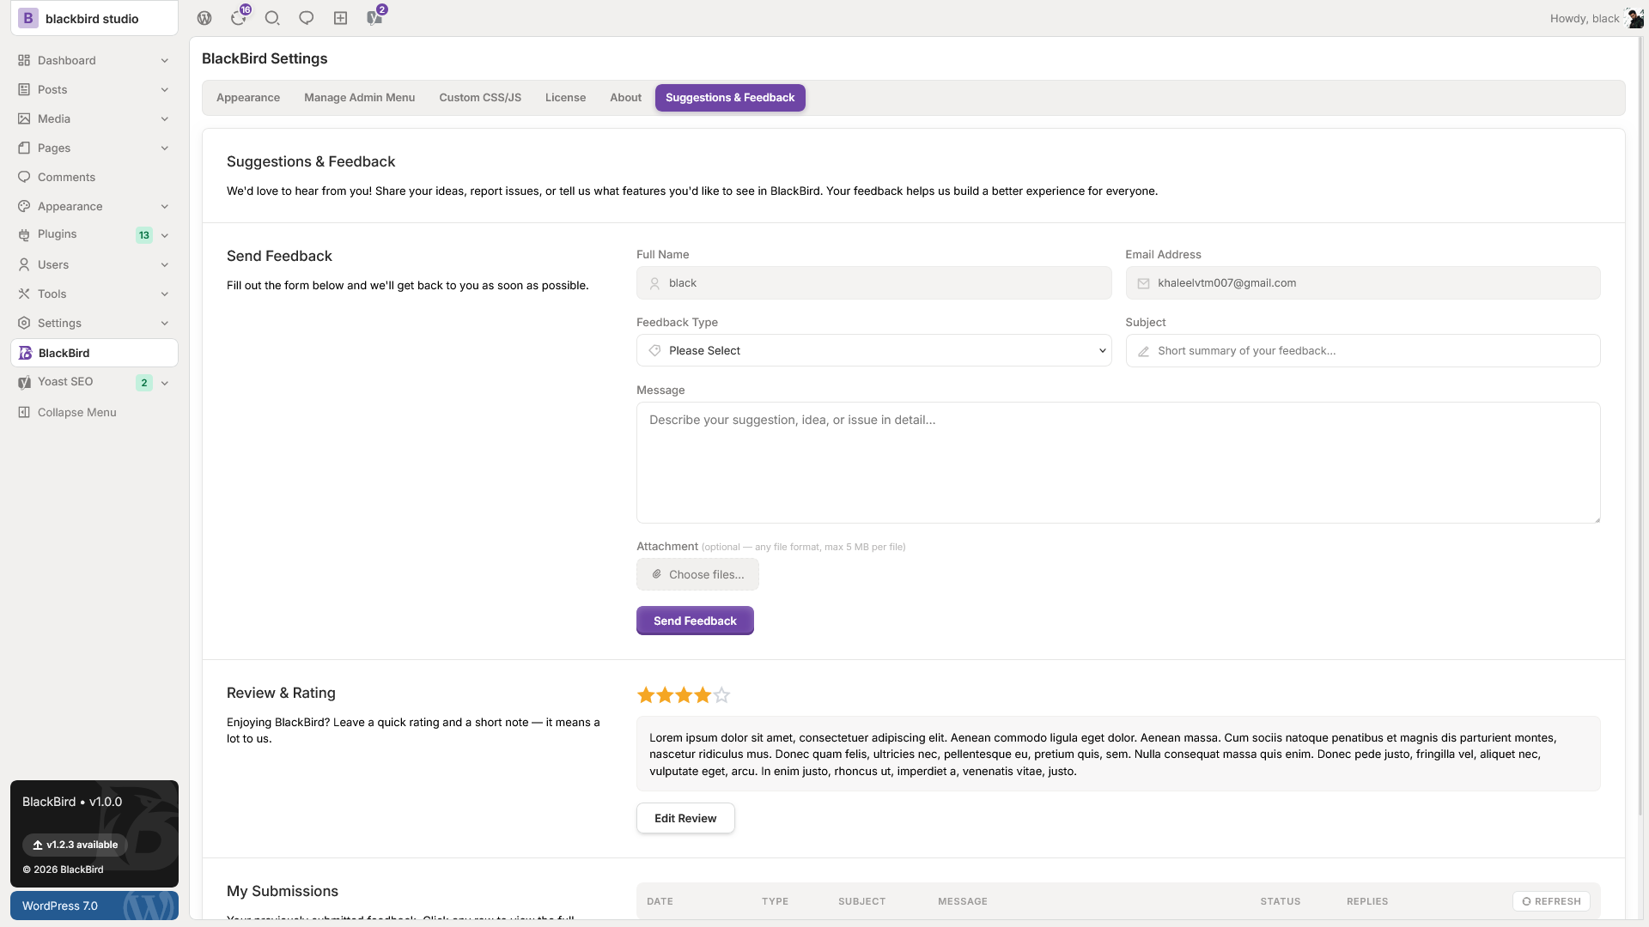This screenshot has width=1649, height=927.
Task: Open the search icon in top bar
Action: (x=272, y=18)
